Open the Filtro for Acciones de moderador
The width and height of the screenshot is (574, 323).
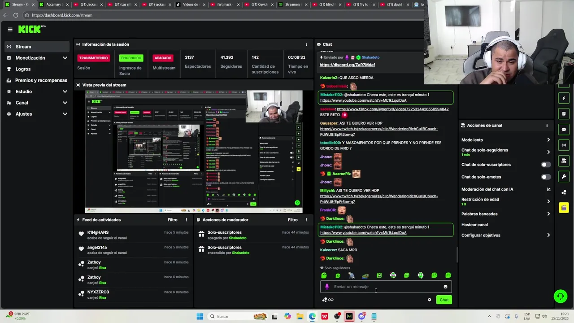pyautogui.click(x=293, y=220)
